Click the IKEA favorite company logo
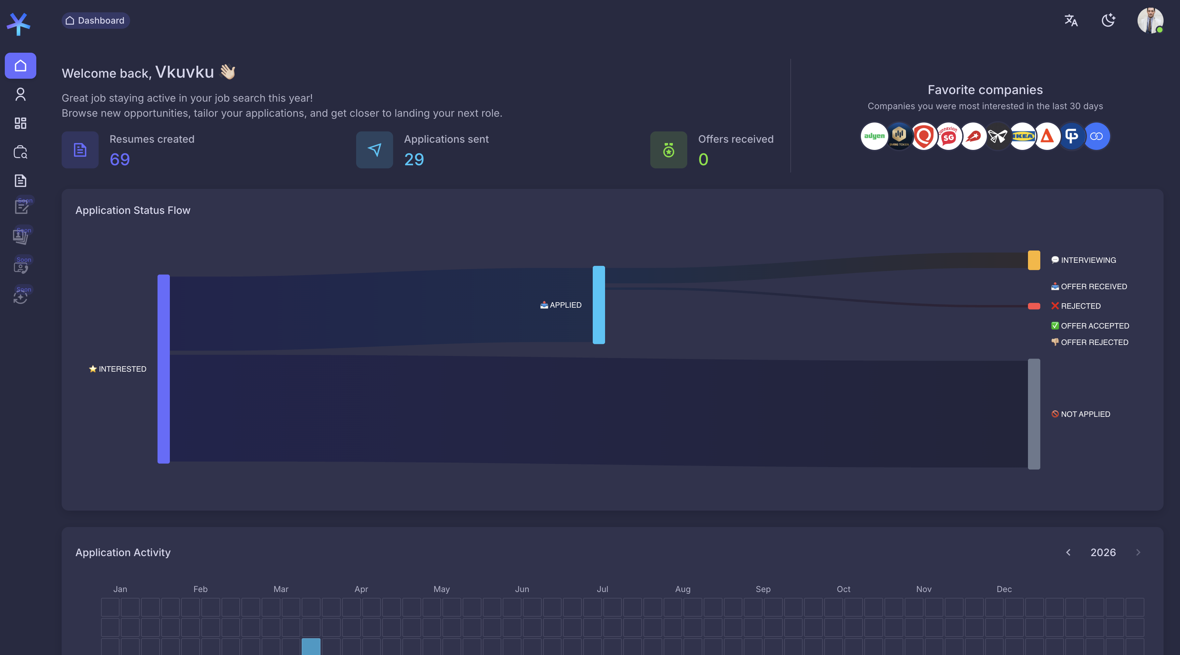Screen dimensions: 1180x655 pyautogui.click(x=1022, y=137)
